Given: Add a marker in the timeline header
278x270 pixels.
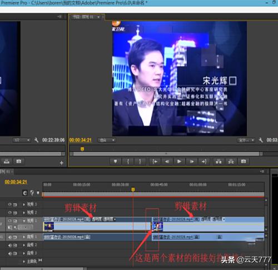Looking at the screenshot, I should click(x=38, y=193).
